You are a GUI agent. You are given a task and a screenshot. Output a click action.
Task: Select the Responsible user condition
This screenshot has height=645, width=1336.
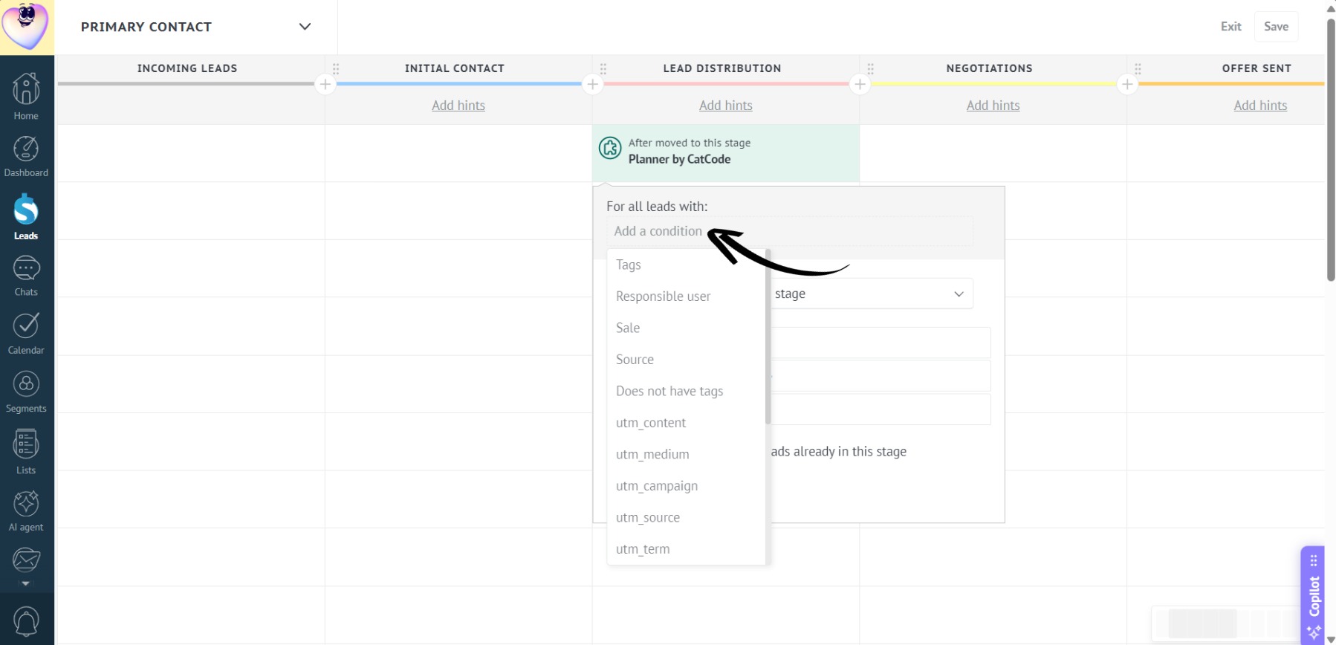[663, 296]
